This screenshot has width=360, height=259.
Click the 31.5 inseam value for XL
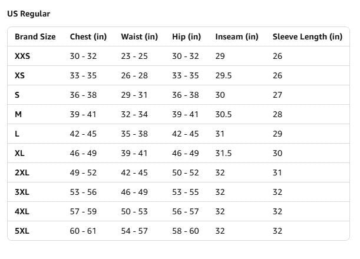[x=223, y=153]
